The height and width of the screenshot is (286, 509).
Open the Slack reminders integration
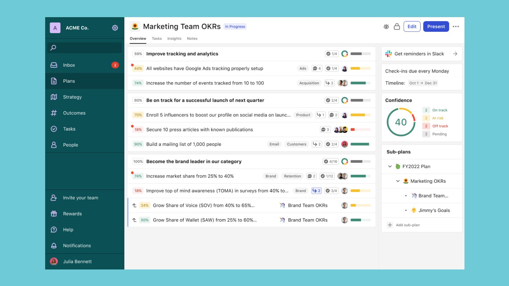click(419, 53)
